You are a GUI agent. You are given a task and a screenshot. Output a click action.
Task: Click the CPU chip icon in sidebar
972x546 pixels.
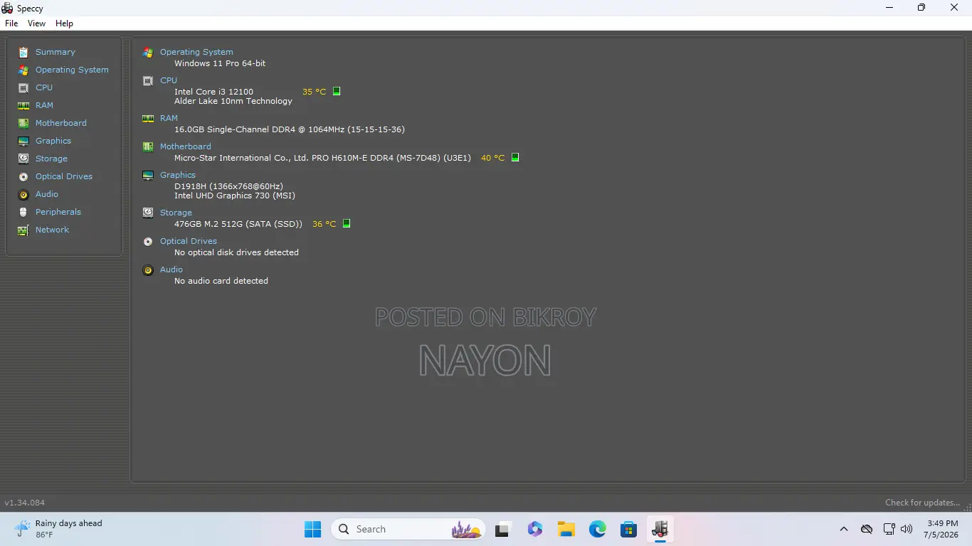click(23, 87)
